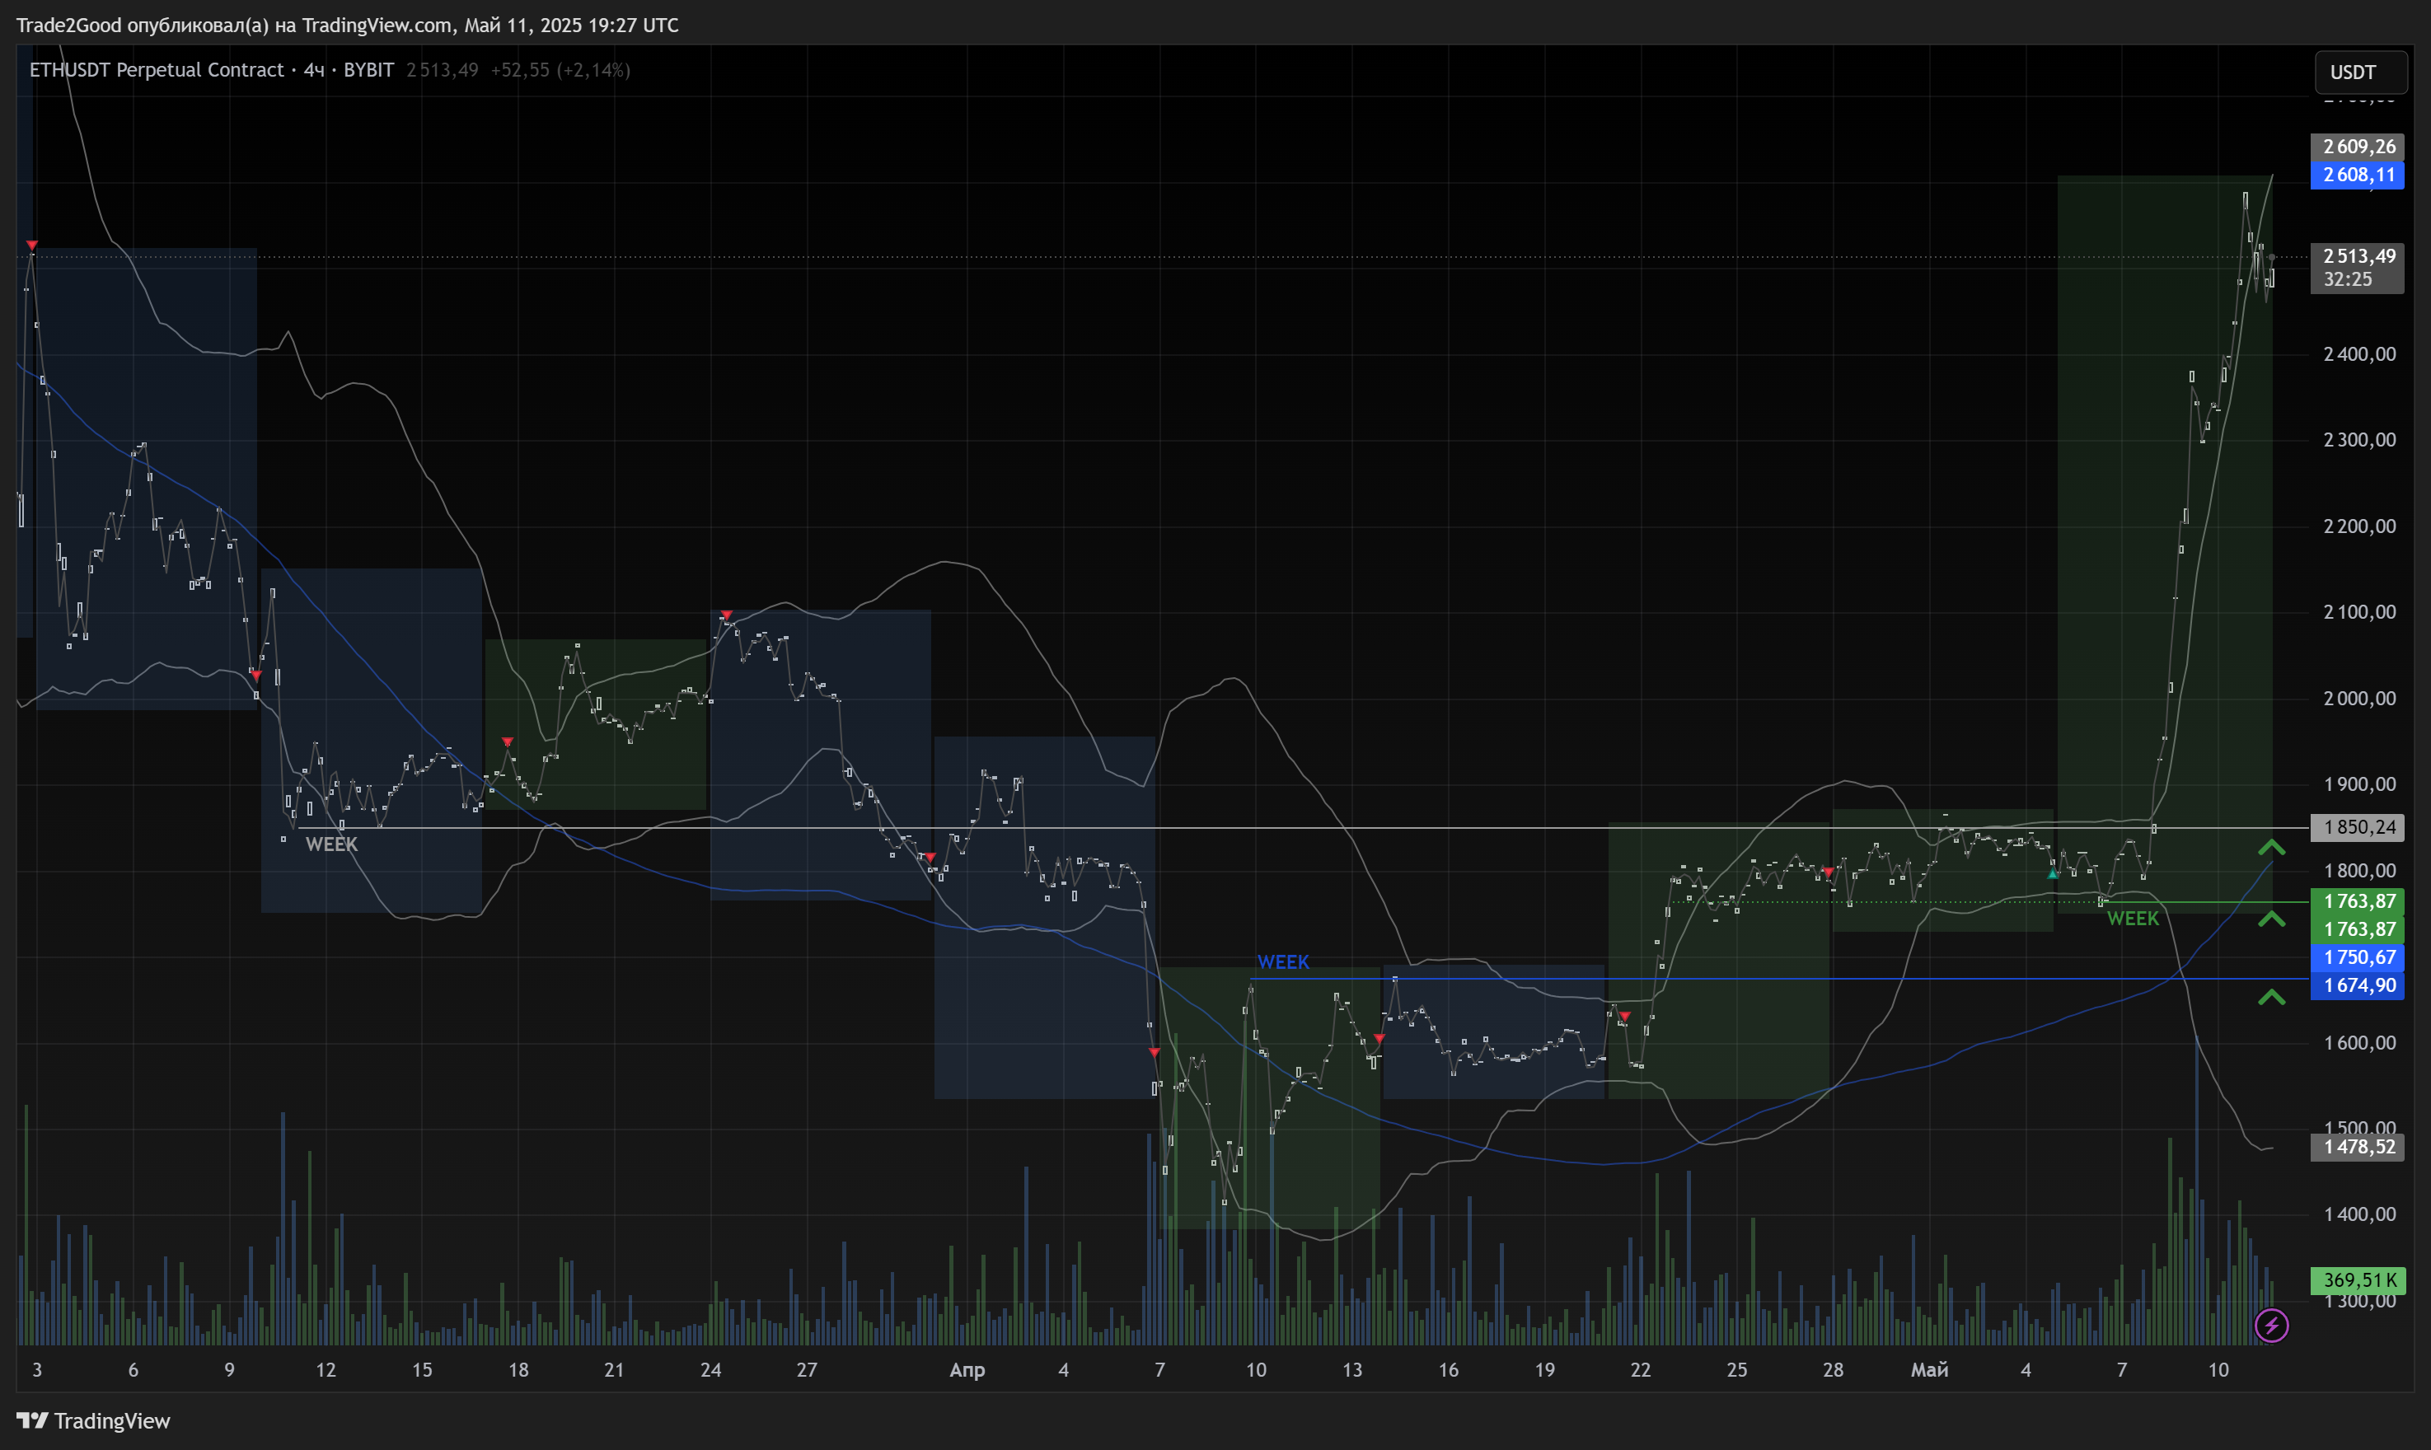The width and height of the screenshot is (2431, 1450).
Task: Click the teal up-triangle marker near May 5
Action: (x=2052, y=873)
